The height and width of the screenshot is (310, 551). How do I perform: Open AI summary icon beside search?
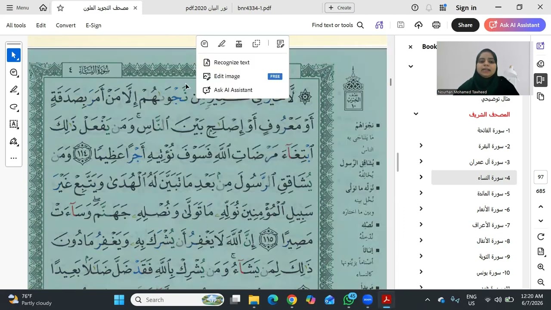379,25
